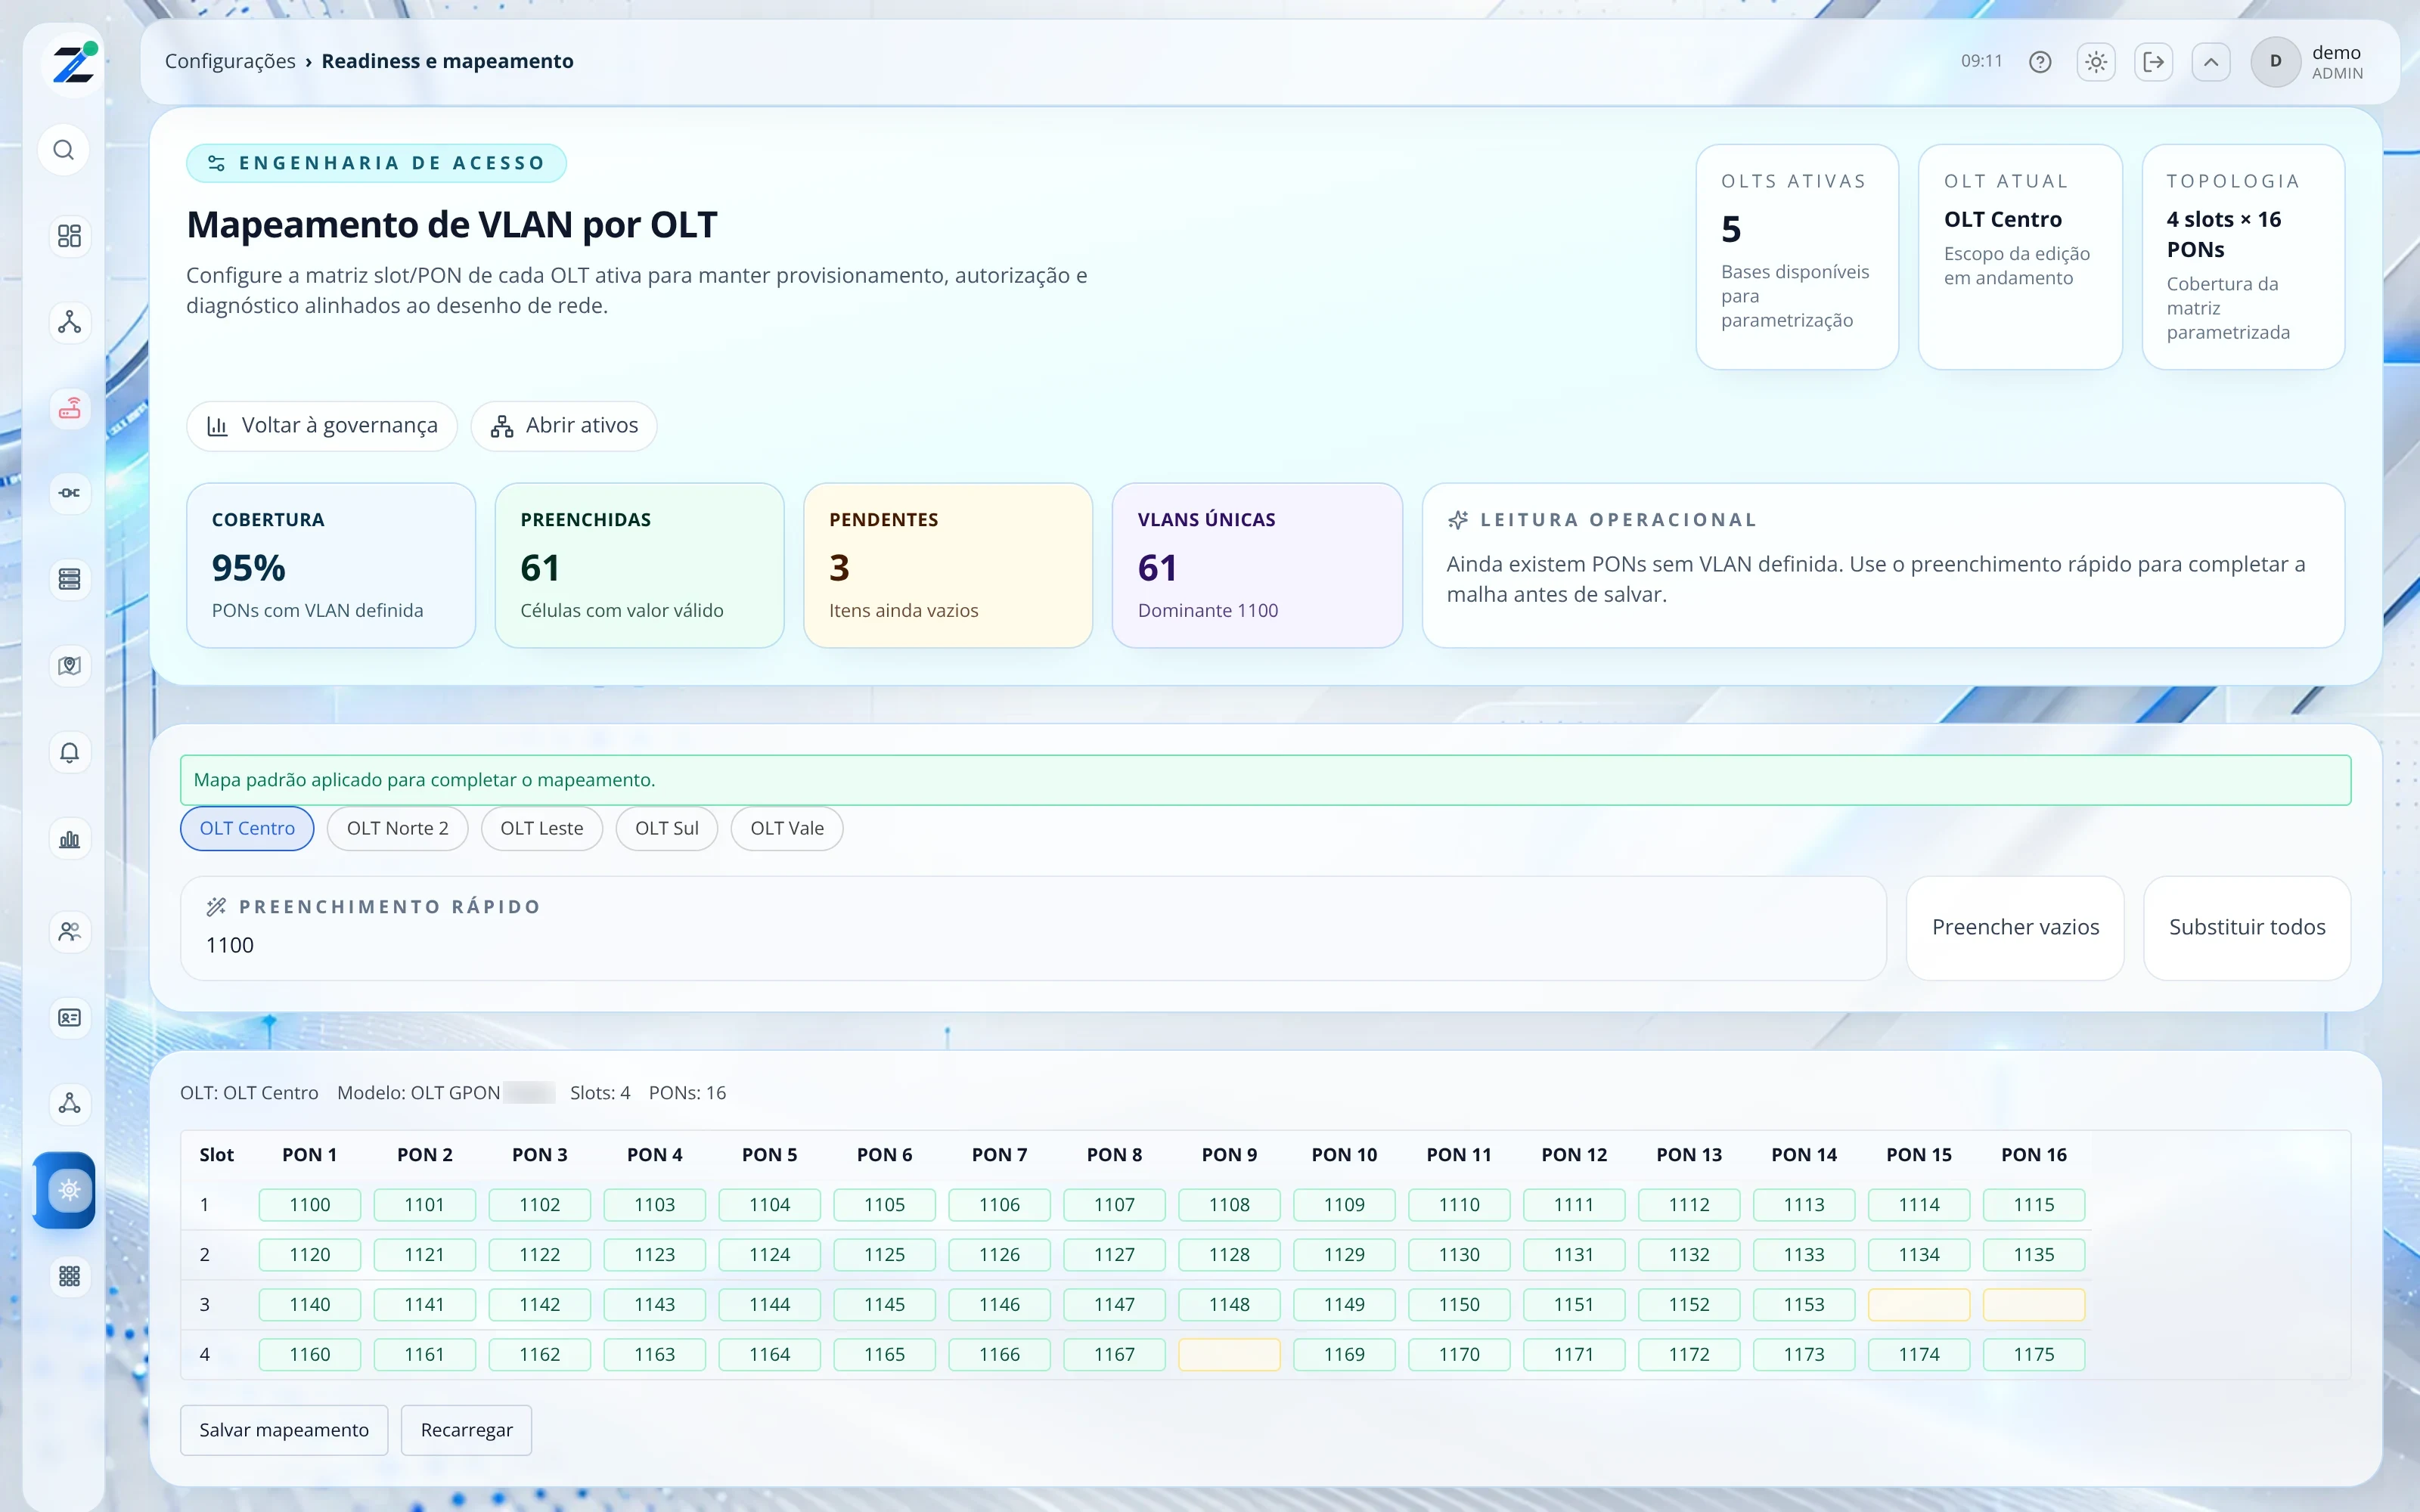Screen dimensions: 2420x1512
Task: Click the Vlans Únicas 61 card
Action: pos(1257,566)
